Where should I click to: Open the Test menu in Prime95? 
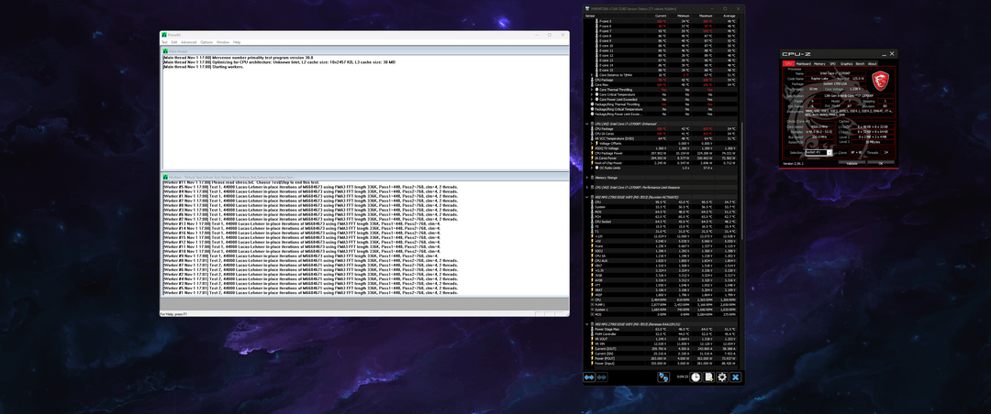[x=164, y=42]
